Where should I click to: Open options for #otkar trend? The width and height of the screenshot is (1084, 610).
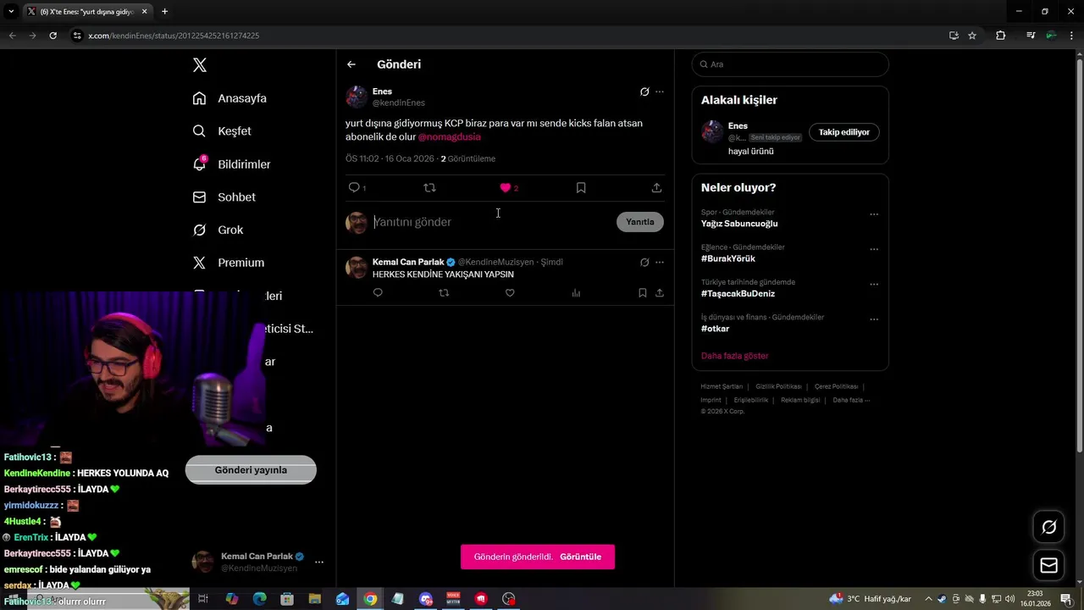874,319
